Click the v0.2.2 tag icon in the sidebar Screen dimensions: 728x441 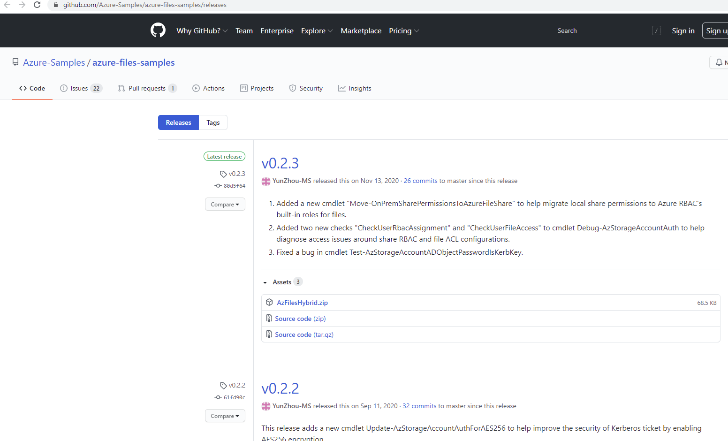tap(223, 386)
